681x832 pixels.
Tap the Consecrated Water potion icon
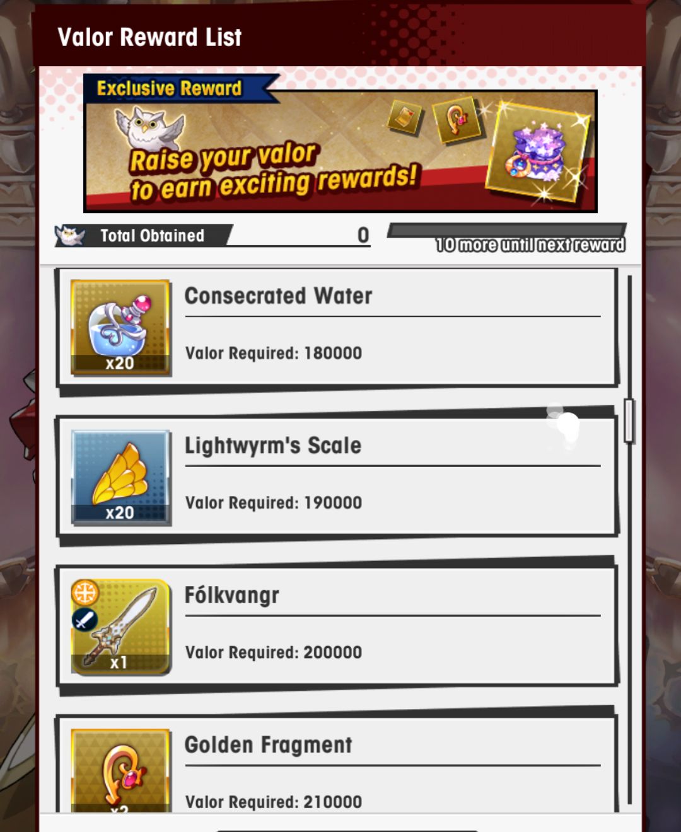click(x=120, y=327)
